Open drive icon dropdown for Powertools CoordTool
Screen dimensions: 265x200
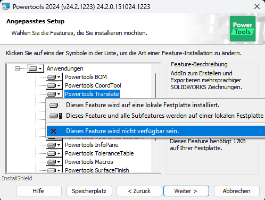54,85
